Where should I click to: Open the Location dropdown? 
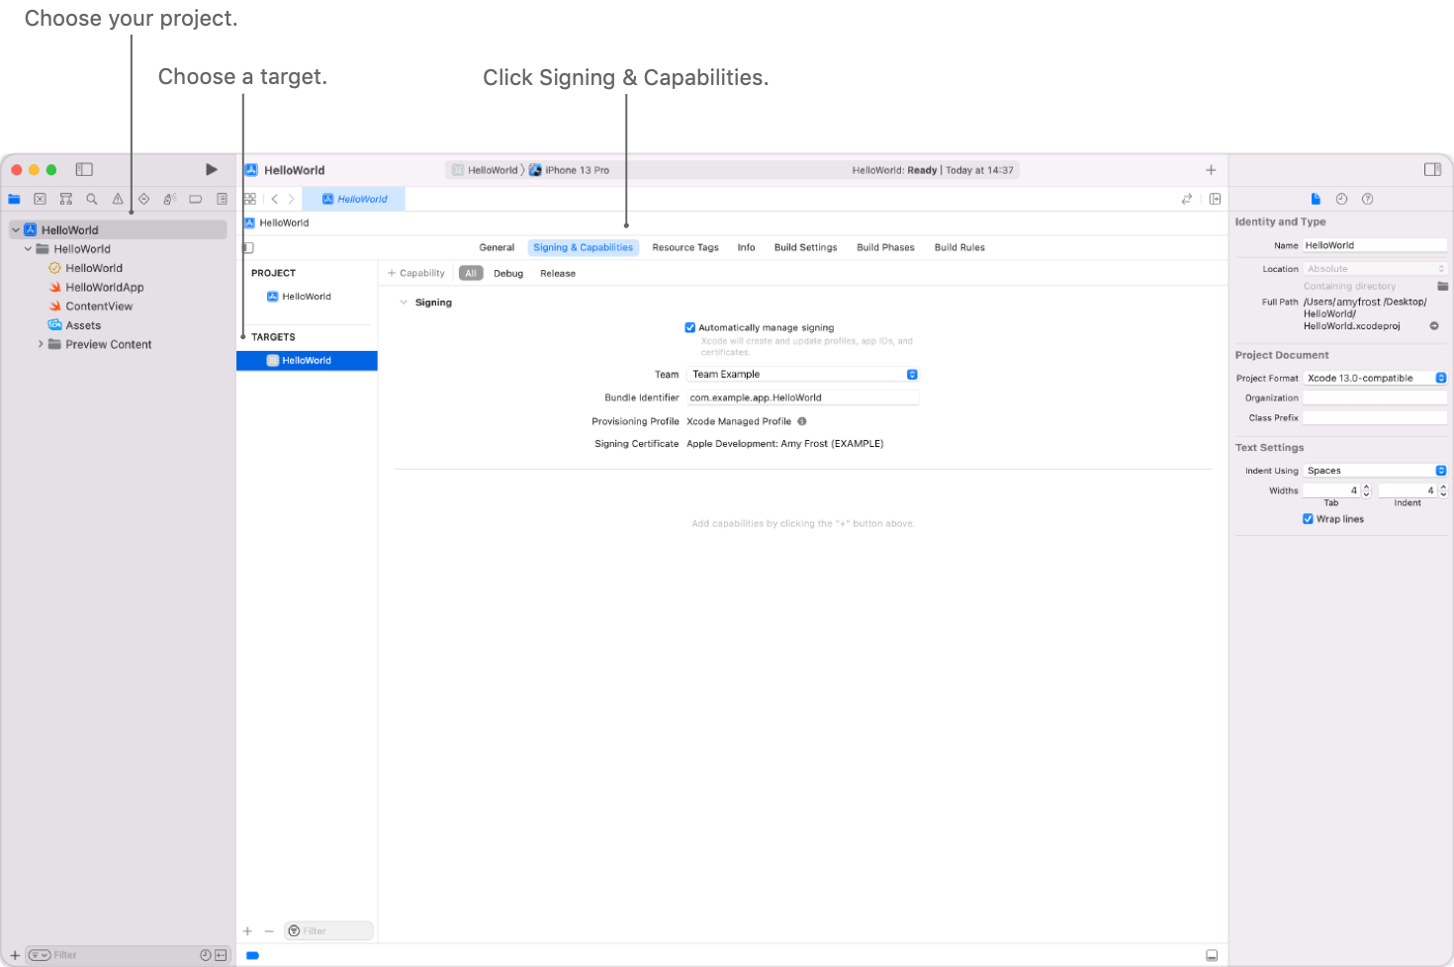pos(1375,269)
